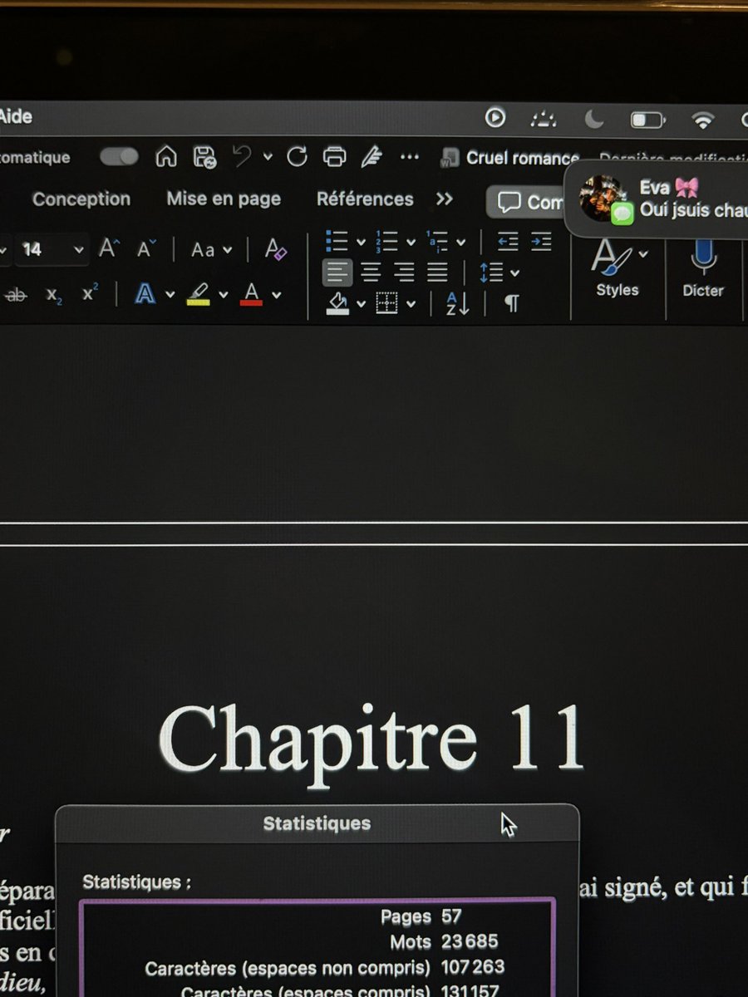Show more ribbon tabs with double chevron
748x997 pixels.
coord(445,199)
